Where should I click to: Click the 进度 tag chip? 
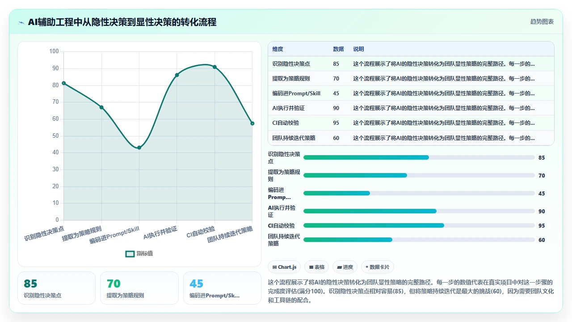coord(345,267)
